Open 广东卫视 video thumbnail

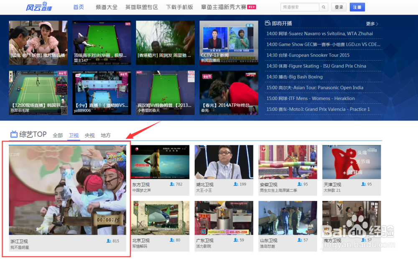point(224,218)
